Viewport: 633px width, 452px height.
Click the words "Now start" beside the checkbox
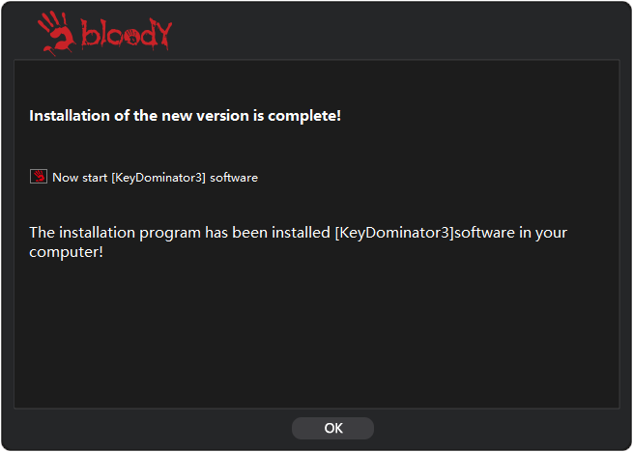tap(80, 178)
